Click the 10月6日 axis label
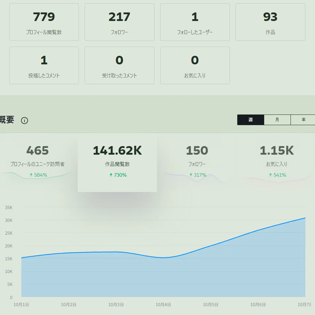 258,305
